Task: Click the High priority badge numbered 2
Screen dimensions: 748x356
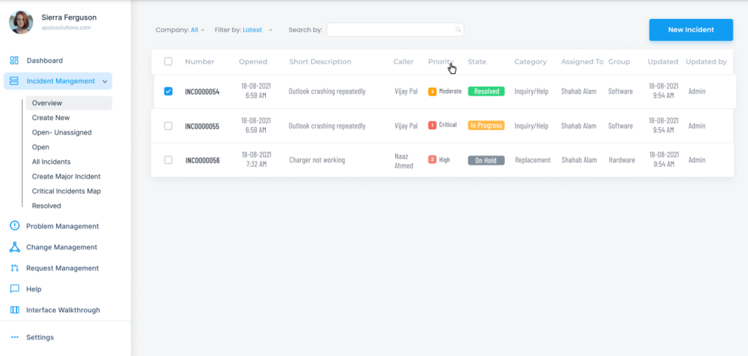Action: click(x=432, y=160)
